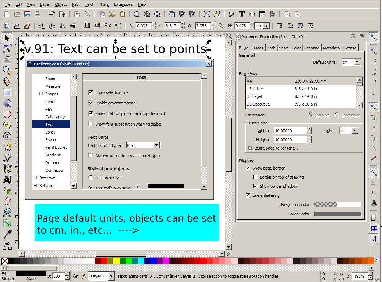Toggle Show border shadow checkbox
This screenshot has height=282, width=382.
(x=256, y=186)
